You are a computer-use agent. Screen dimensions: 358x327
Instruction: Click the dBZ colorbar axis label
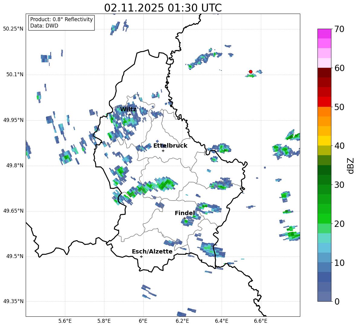[x=351, y=165]
